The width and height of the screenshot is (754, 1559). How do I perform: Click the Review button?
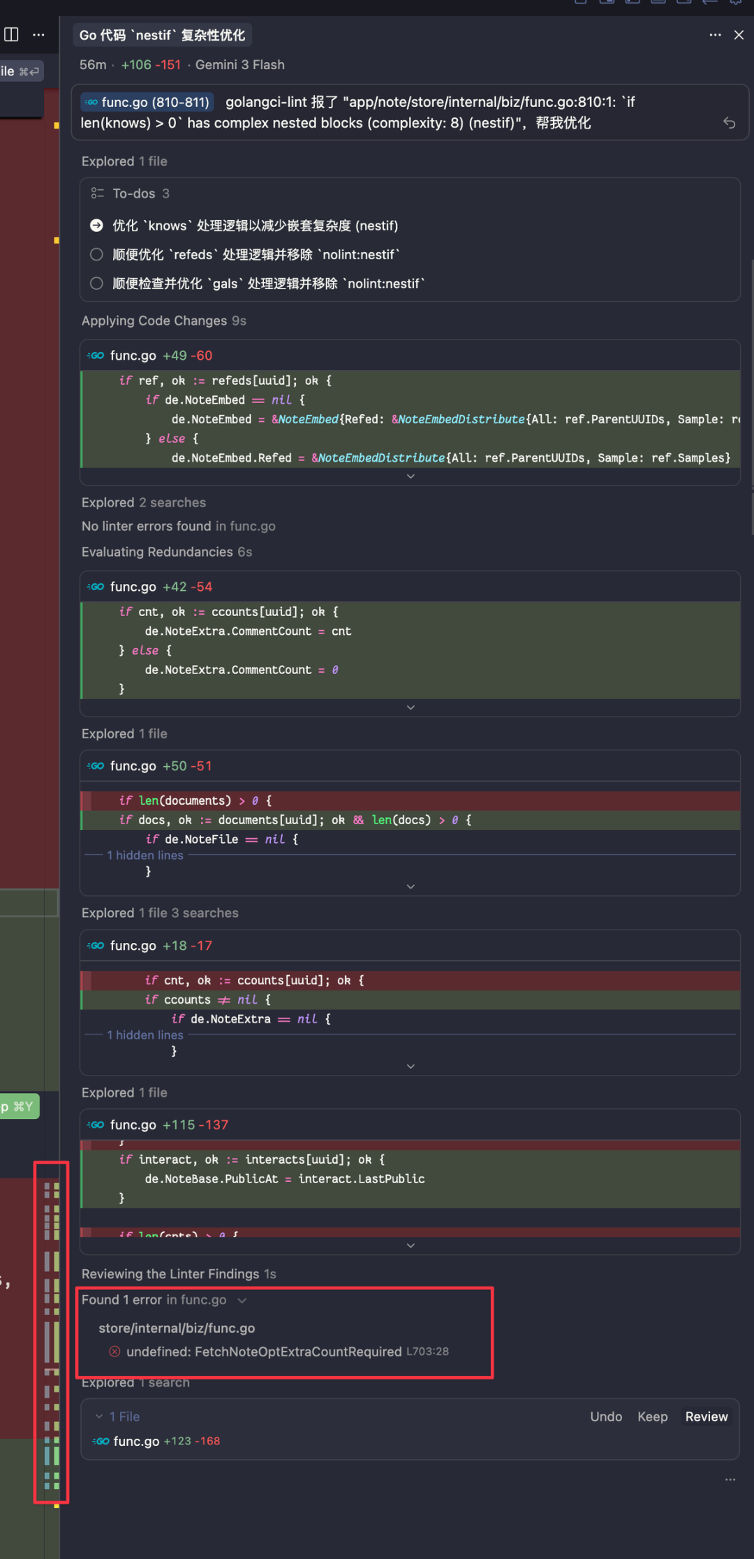tap(707, 1417)
